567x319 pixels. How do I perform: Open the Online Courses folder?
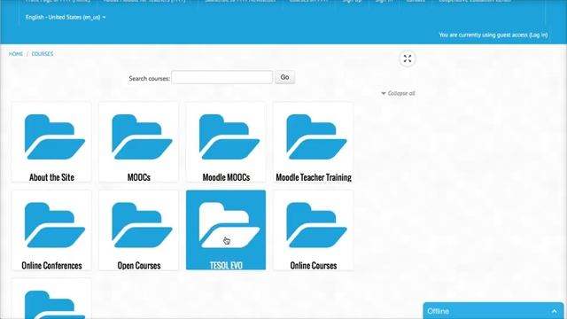314,230
